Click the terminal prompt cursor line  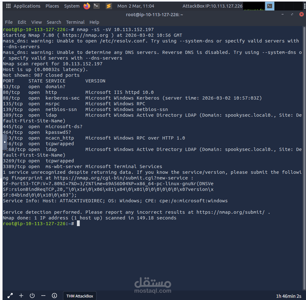click(x=41, y=224)
